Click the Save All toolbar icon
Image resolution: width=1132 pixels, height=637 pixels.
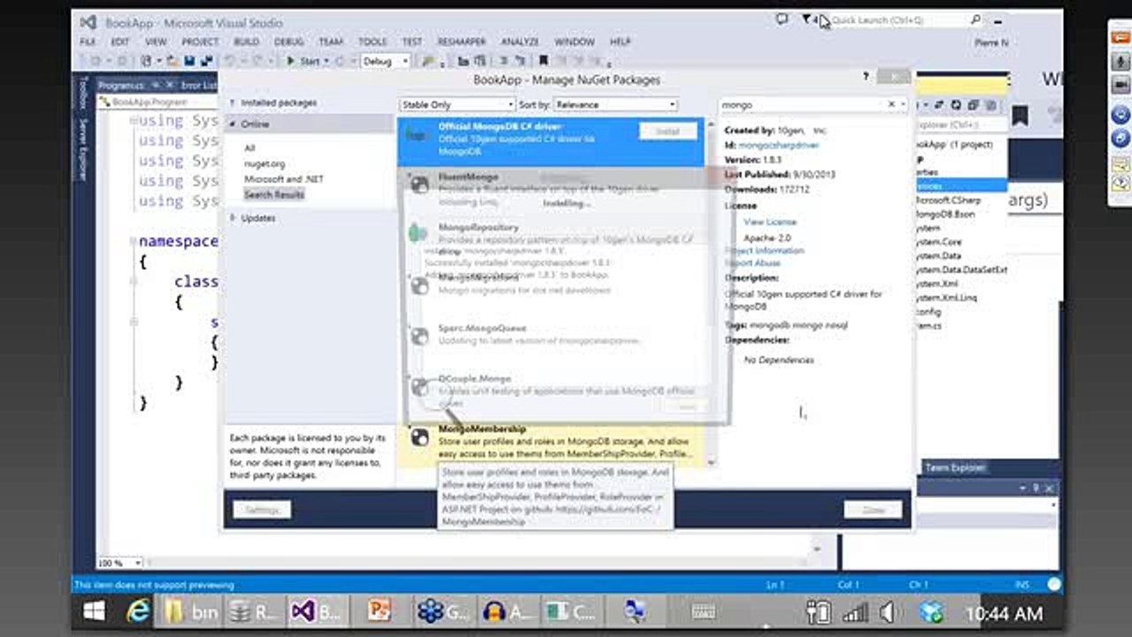205,61
